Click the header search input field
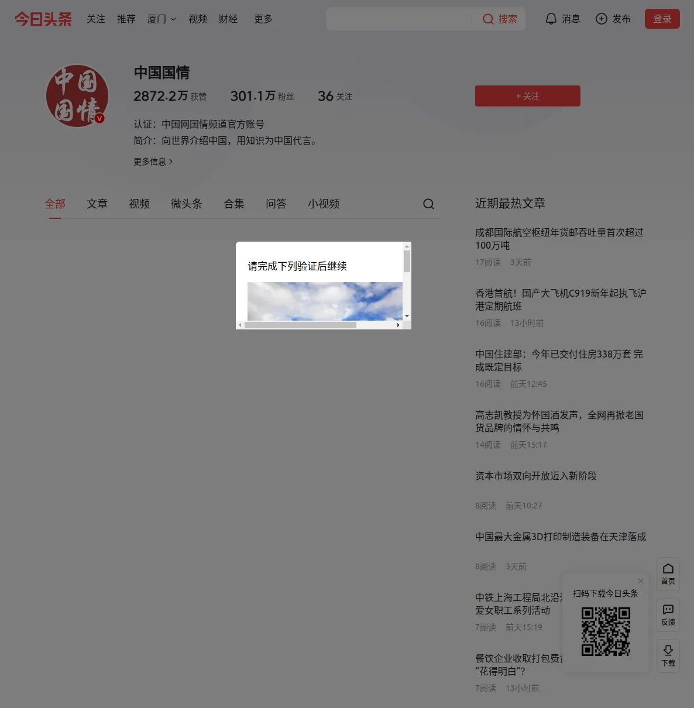Screen dimensions: 694x708 399,19
